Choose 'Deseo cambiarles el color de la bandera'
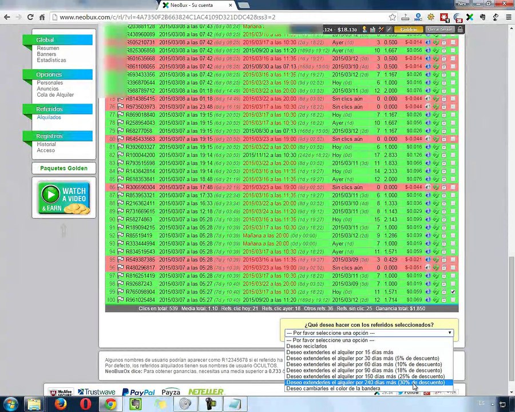This screenshot has height=412, width=515. coord(369,389)
